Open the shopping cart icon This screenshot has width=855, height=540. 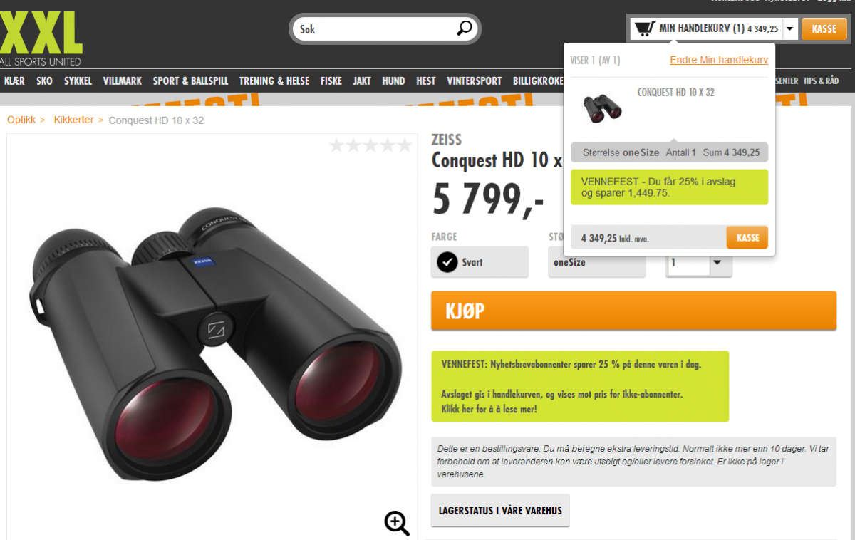coord(644,28)
